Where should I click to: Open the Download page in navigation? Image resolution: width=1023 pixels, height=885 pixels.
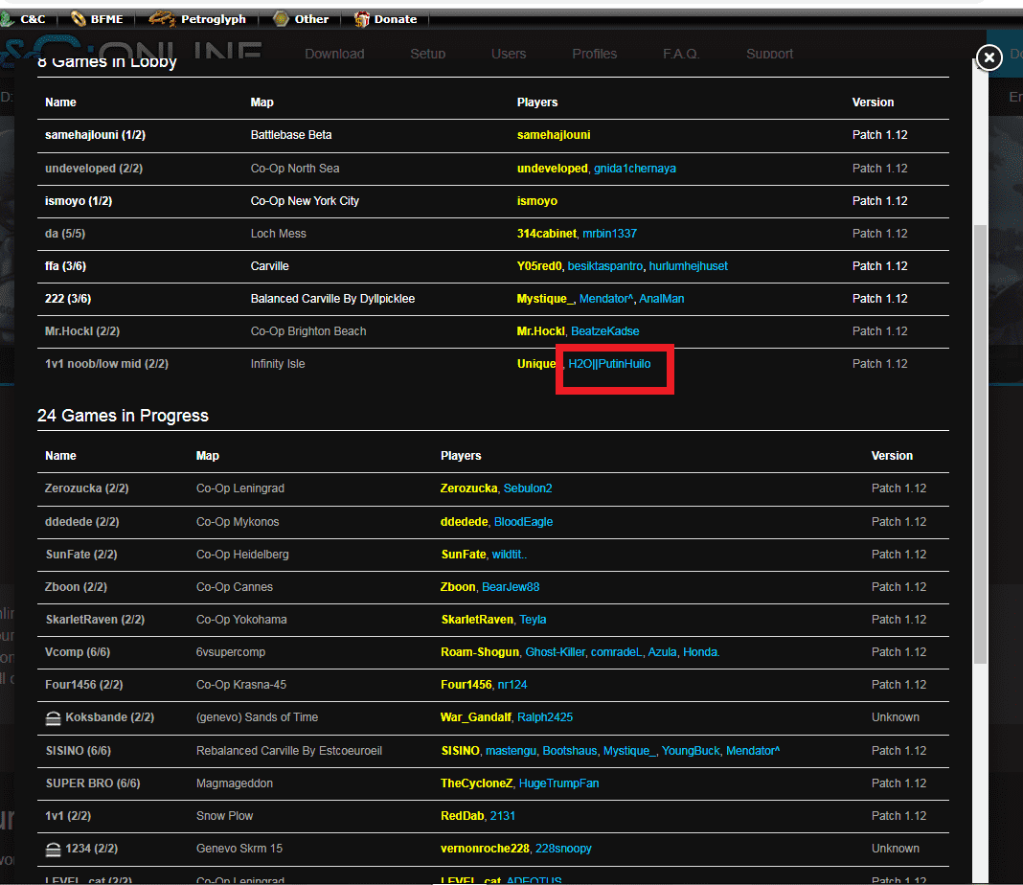coord(334,54)
